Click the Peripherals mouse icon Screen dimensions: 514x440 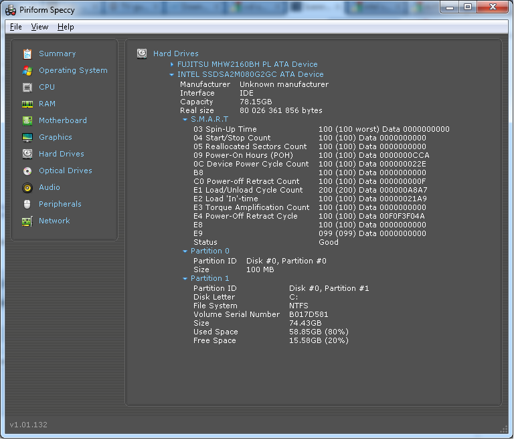tap(27, 205)
